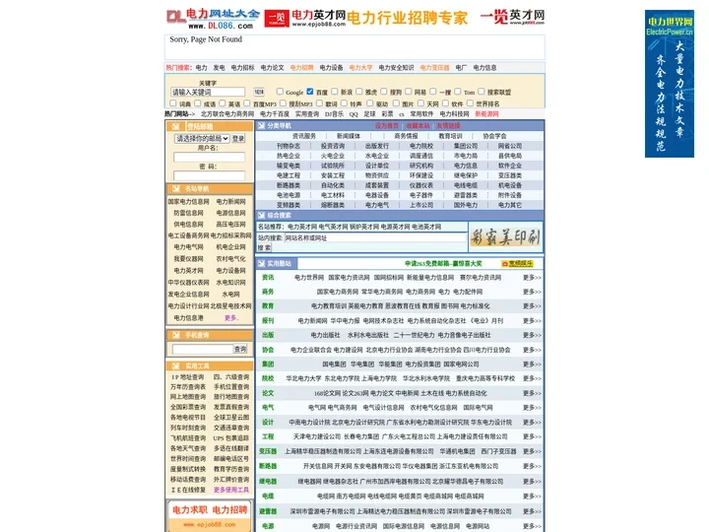Viewport: 709px width, 532px height.
Task: Open the 华北电力大学 link
Action: 303,378
